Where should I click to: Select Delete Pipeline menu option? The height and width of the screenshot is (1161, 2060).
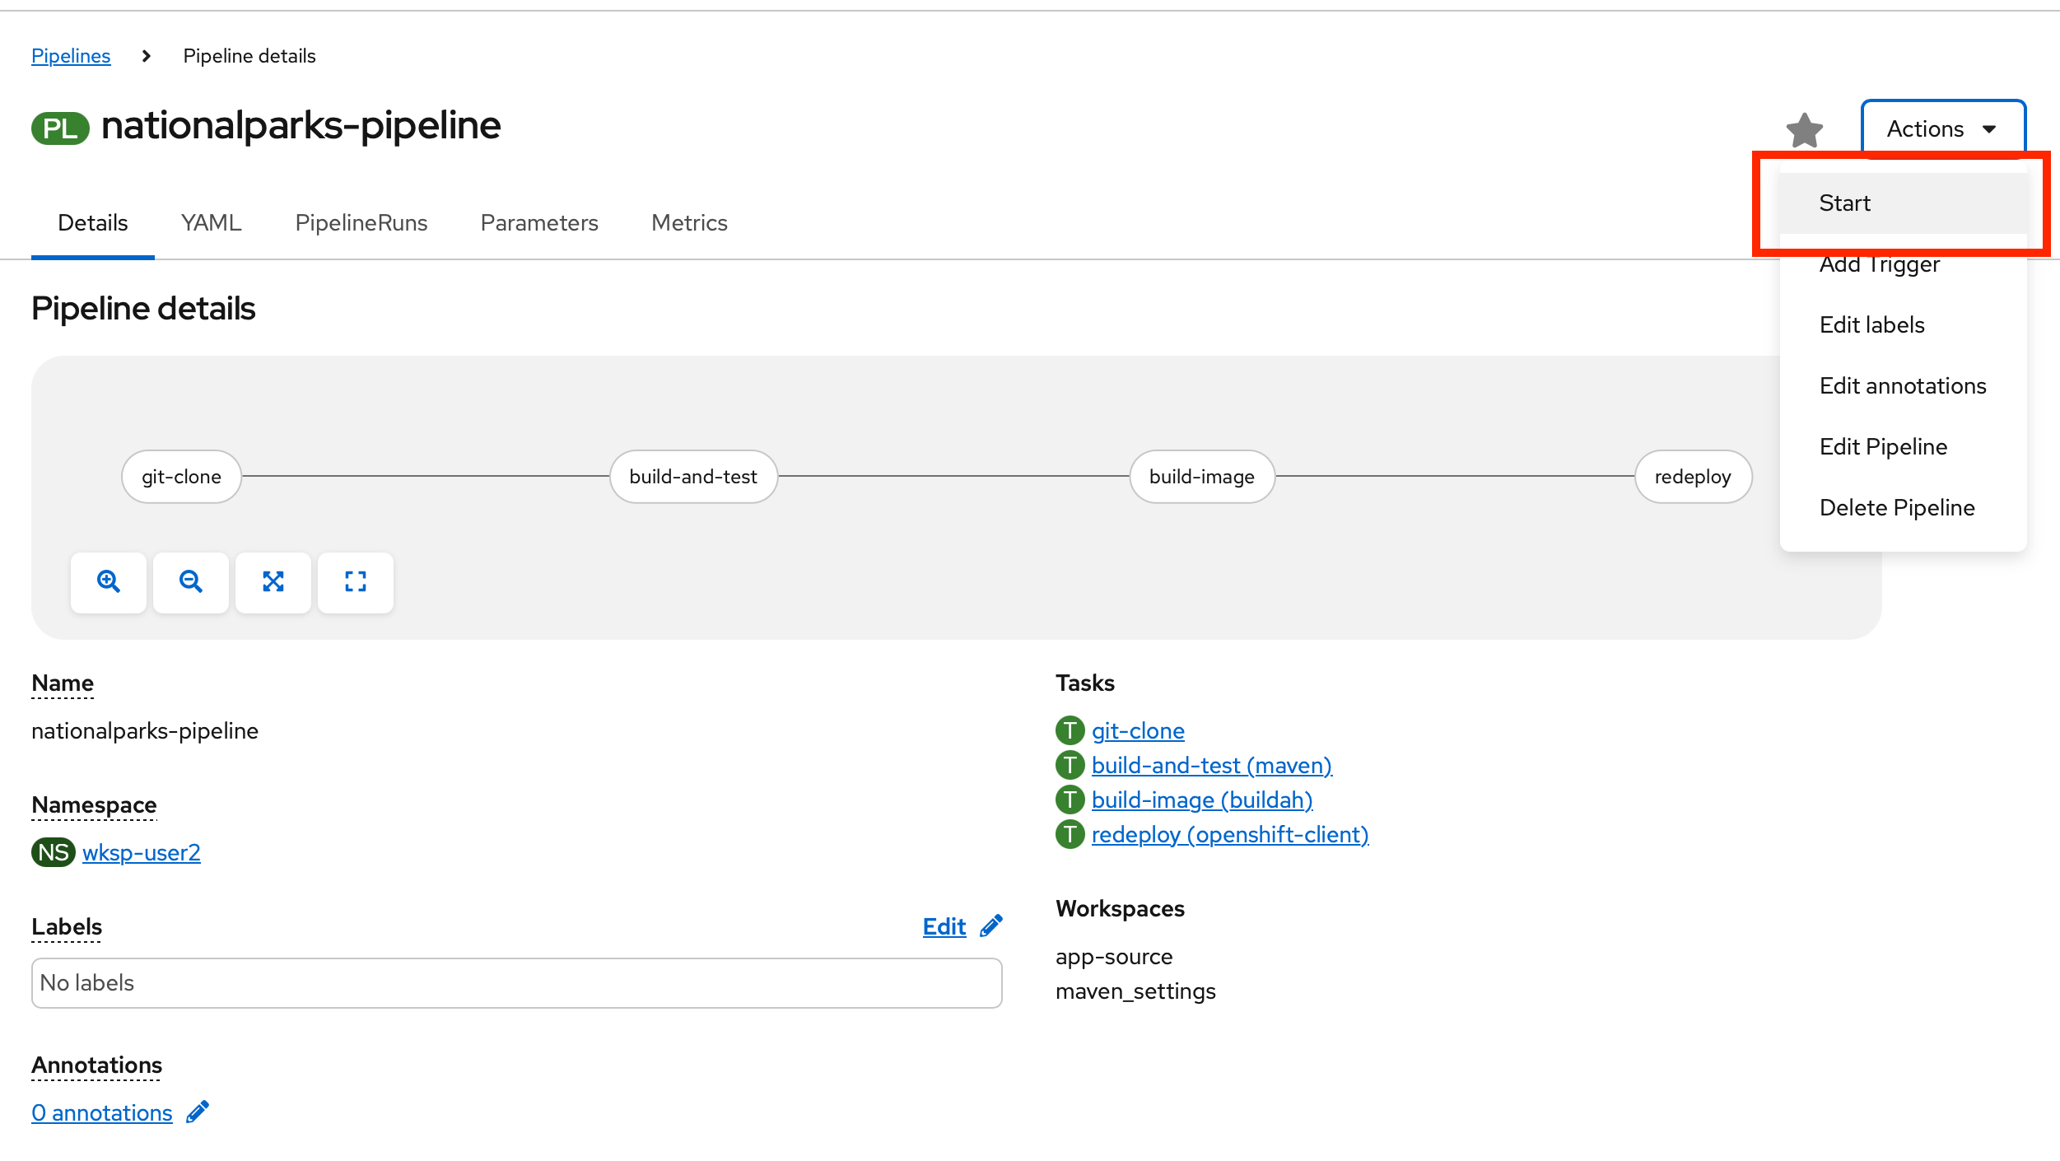(x=1896, y=508)
